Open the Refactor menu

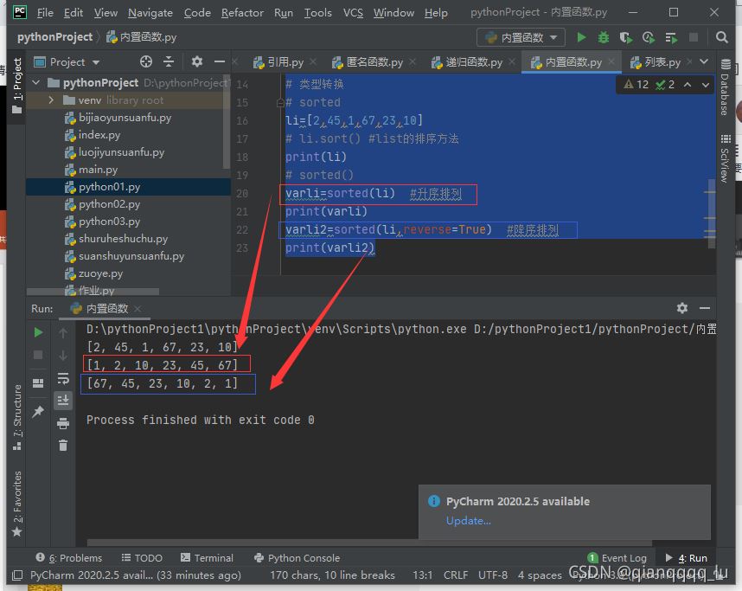point(242,13)
